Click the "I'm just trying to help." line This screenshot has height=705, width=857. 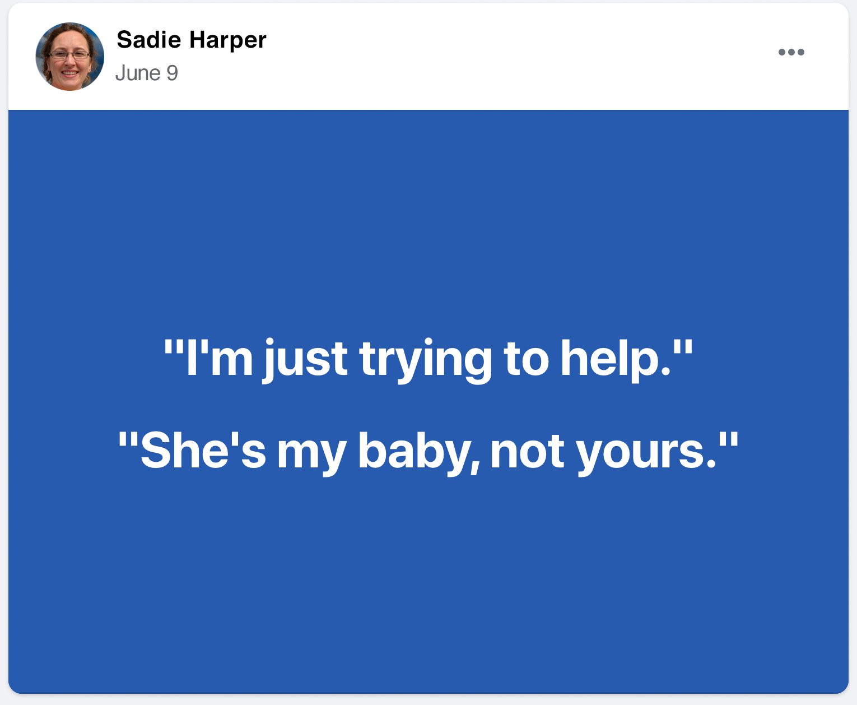[428, 359]
